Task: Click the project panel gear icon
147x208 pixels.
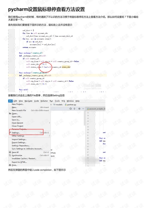Action: click(x=79, y=109)
